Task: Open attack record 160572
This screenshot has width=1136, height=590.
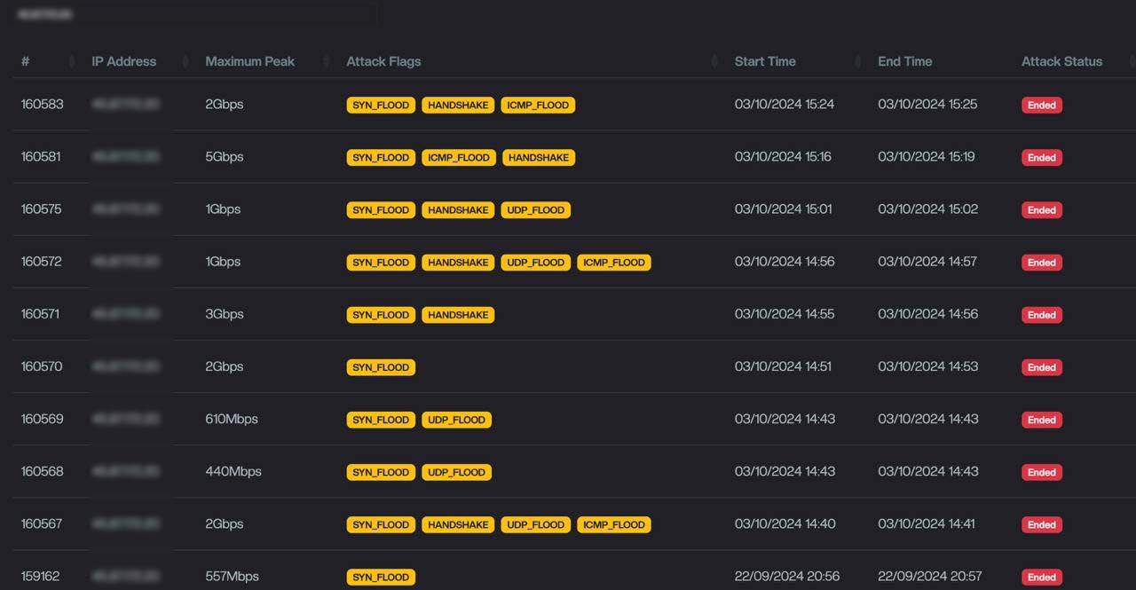Action: [42, 262]
